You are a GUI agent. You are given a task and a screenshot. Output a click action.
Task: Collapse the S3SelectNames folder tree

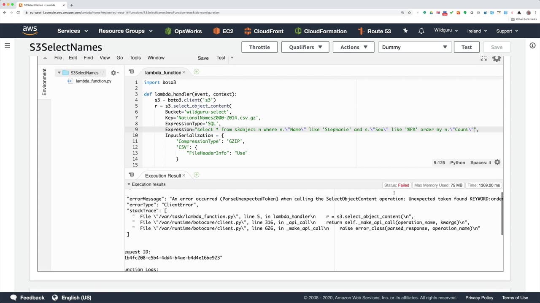point(59,73)
